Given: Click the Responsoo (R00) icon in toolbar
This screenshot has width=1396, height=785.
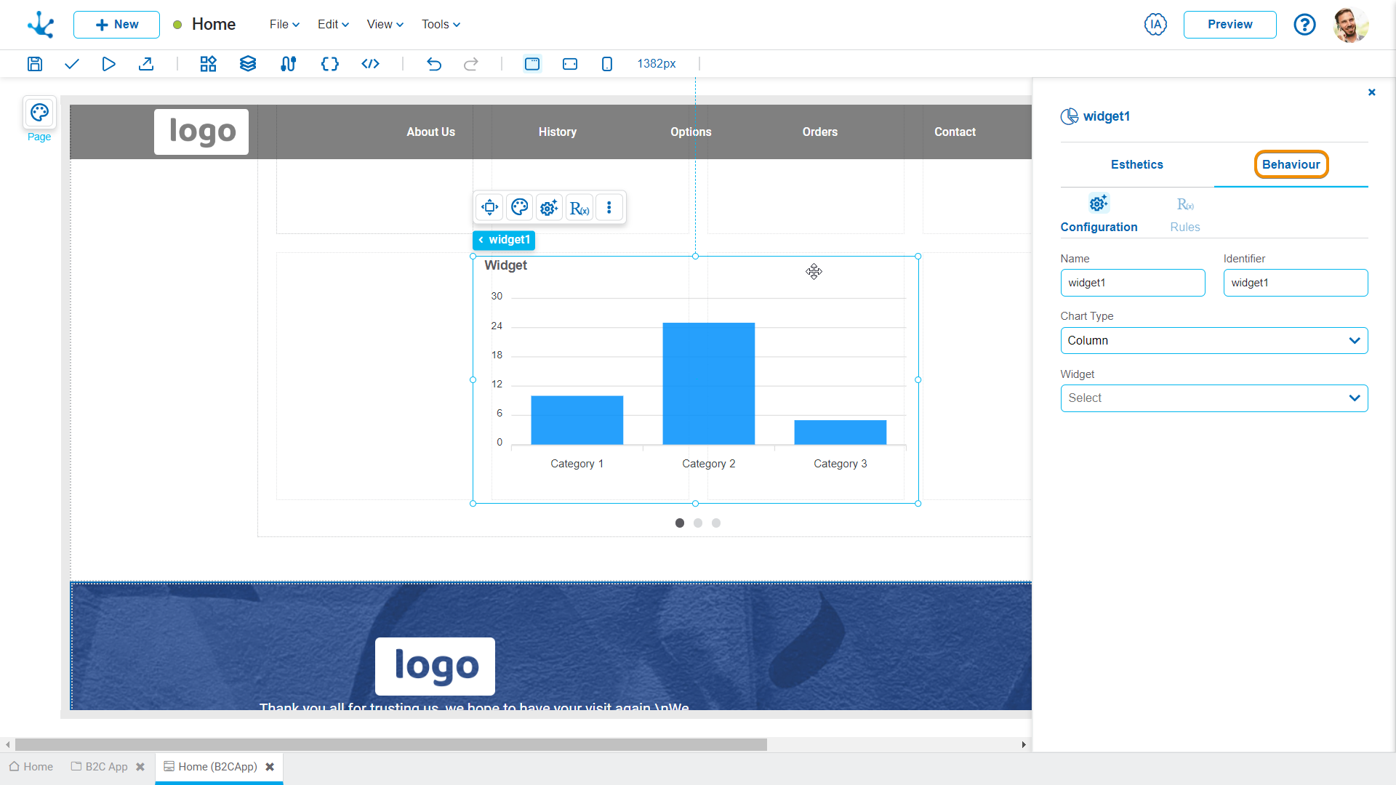Looking at the screenshot, I should (x=578, y=207).
